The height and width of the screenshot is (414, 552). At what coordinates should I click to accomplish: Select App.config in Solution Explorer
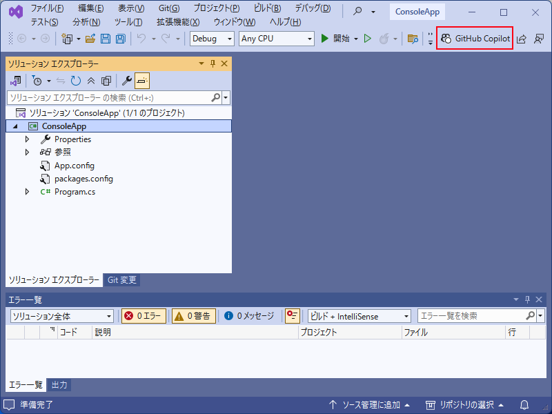(x=75, y=166)
